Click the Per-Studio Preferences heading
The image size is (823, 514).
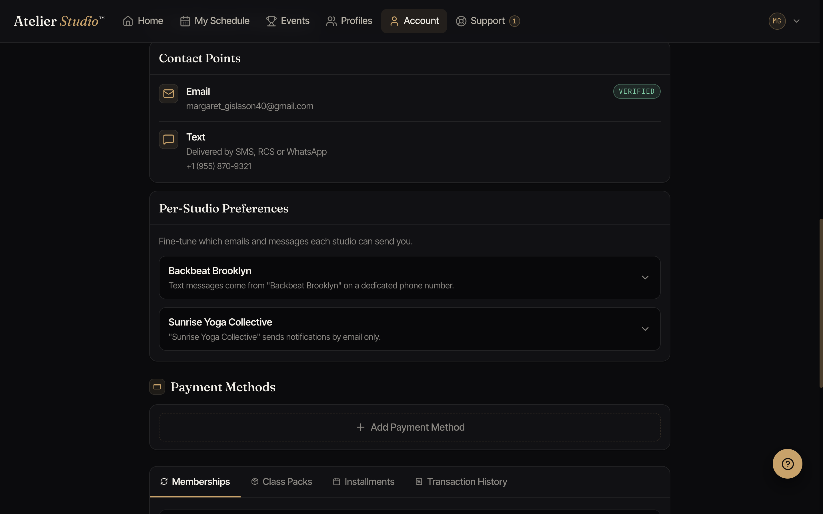click(223, 208)
